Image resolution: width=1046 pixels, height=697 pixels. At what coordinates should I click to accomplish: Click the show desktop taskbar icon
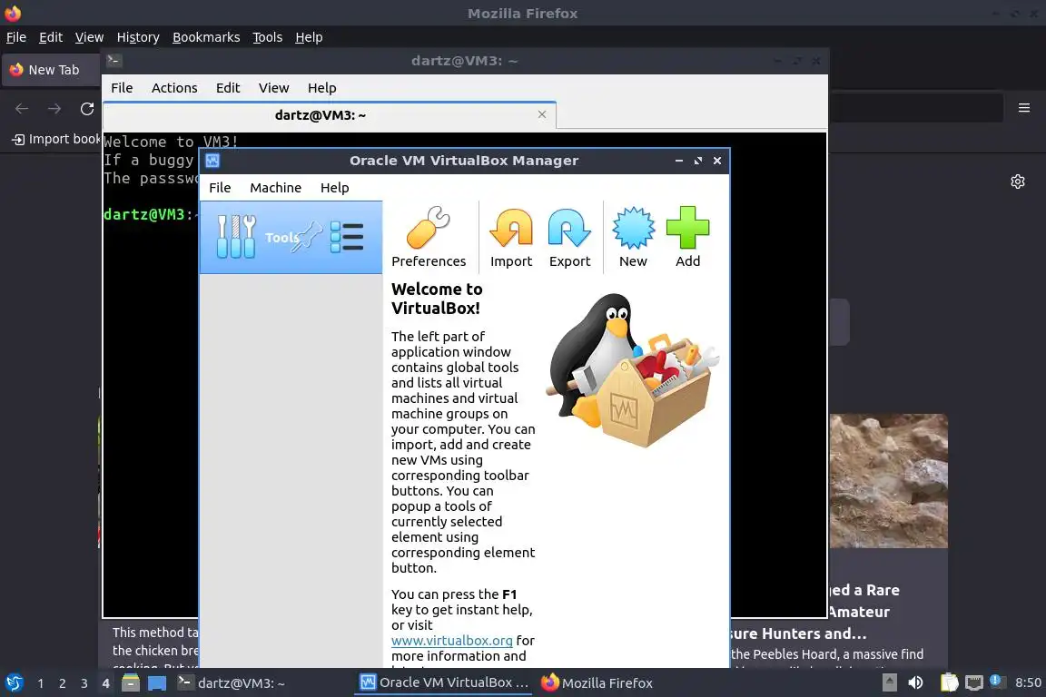157,683
